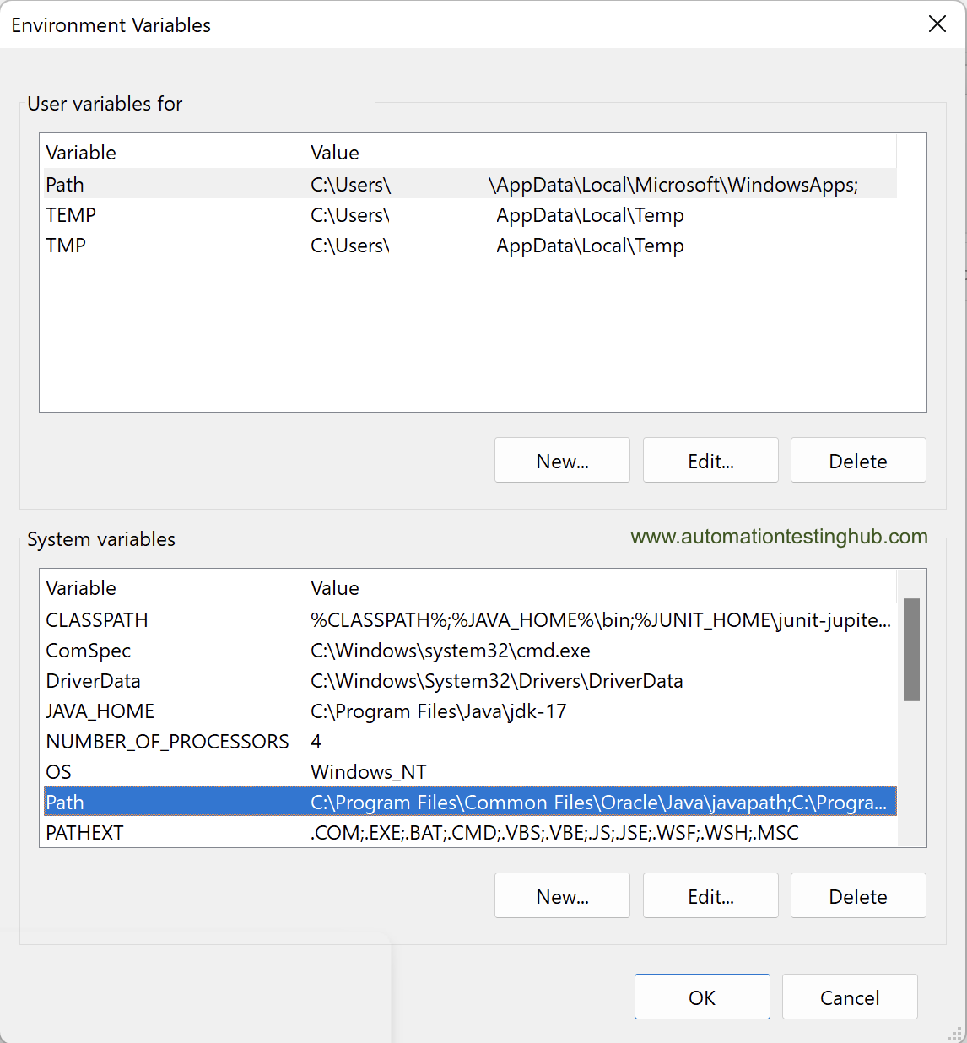967x1043 pixels.
Task: Select the TEMP user variable
Action: point(470,214)
